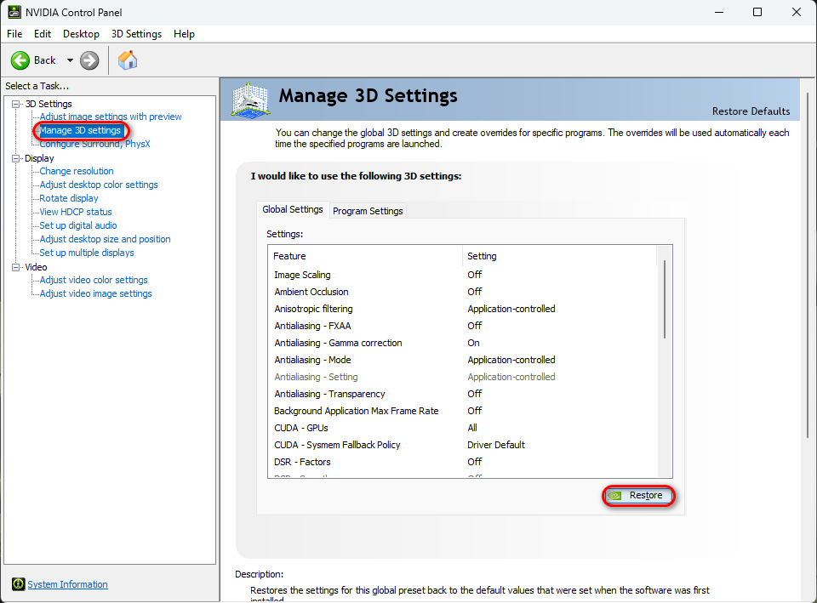Click the Manage 3D Settings header graphic
The width and height of the screenshot is (817, 603).
249,100
